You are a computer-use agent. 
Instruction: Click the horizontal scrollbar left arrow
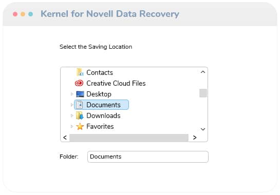(65, 138)
